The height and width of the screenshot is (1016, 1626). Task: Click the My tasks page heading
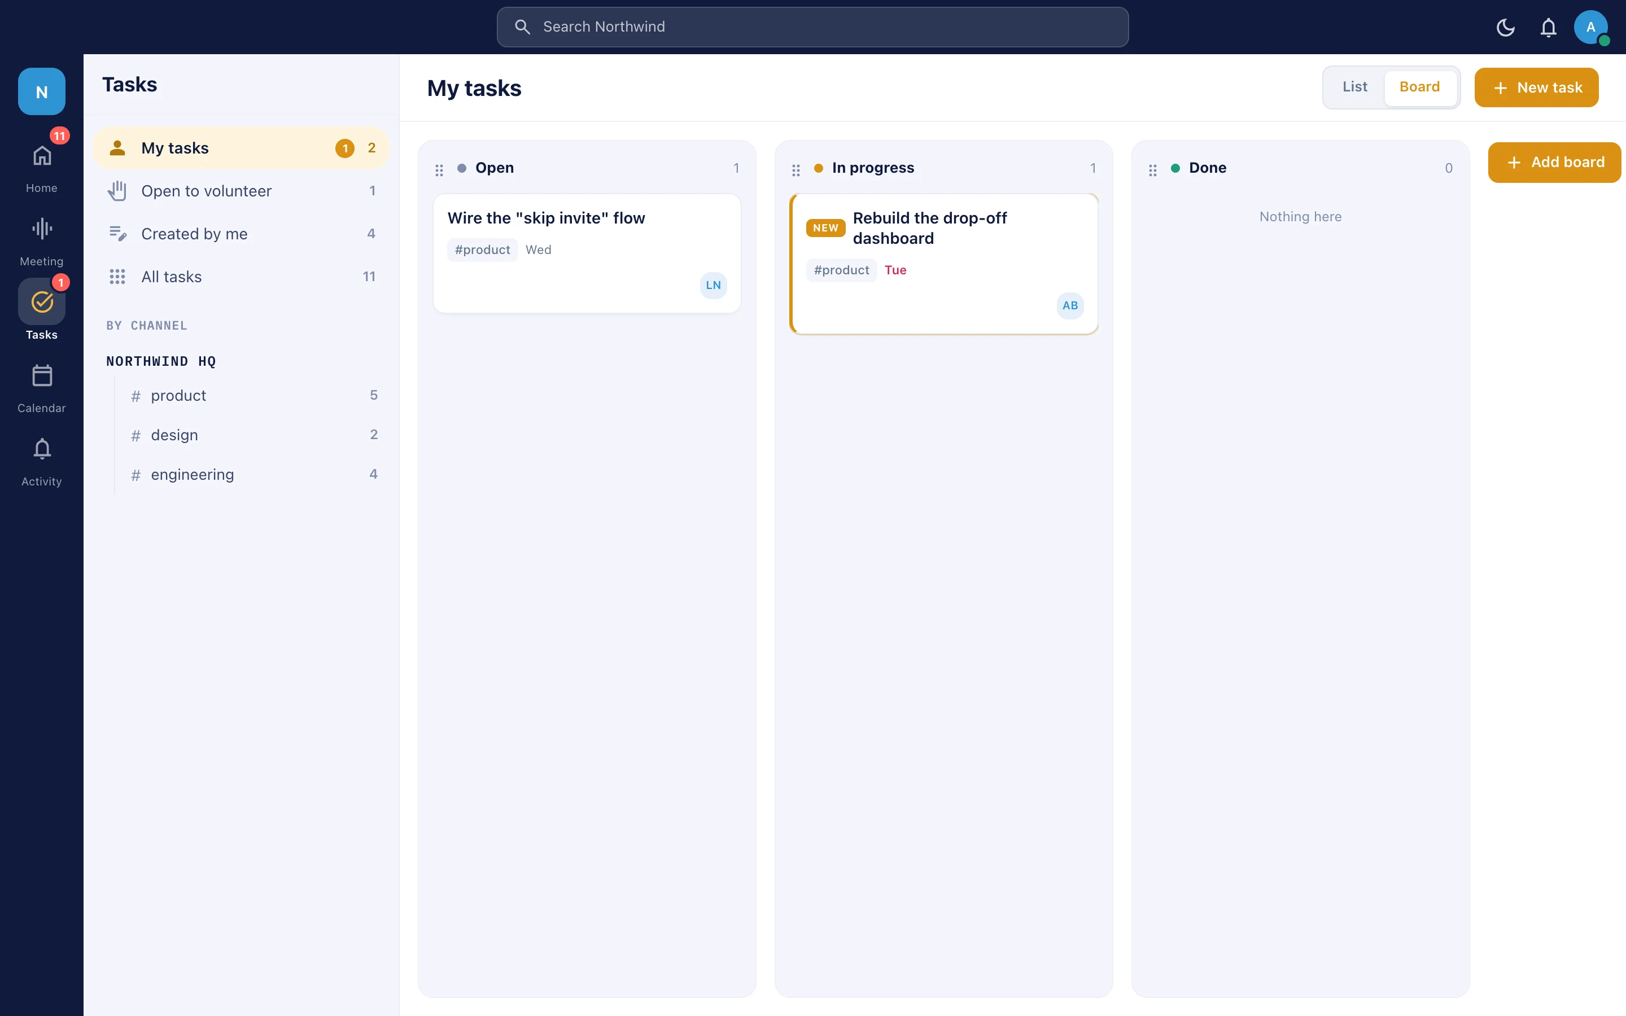pyautogui.click(x=474, y=88)
